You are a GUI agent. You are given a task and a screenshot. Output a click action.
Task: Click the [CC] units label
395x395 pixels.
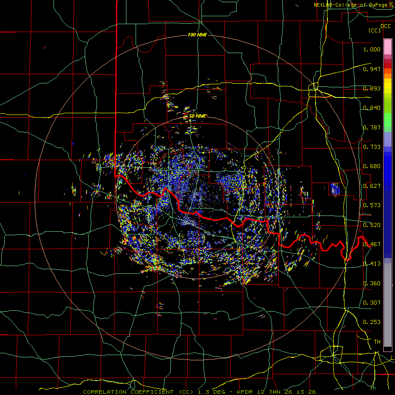click(x=374, y=30)
